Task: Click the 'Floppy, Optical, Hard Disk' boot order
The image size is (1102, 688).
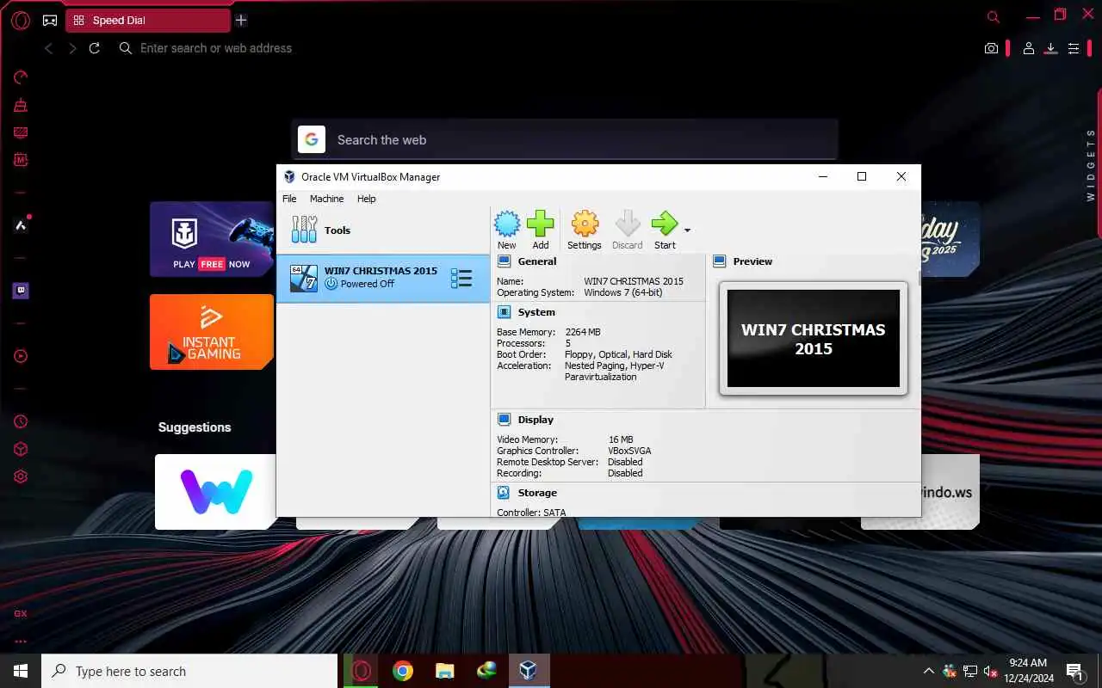Action: 618,354
